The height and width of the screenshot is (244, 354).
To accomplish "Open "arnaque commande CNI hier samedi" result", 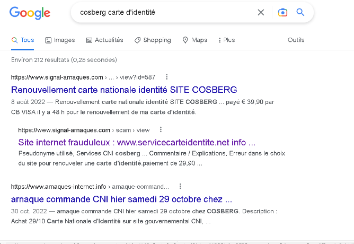I will (121, 199).
